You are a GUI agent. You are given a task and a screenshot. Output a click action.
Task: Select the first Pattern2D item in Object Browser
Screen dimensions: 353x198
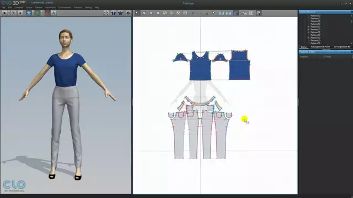315,16
